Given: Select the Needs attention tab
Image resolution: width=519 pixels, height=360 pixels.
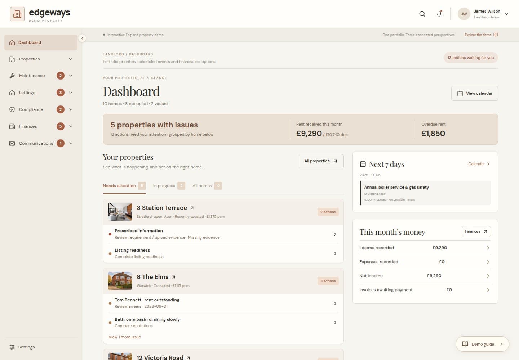Looking at the screenshot, I should 124,186.
